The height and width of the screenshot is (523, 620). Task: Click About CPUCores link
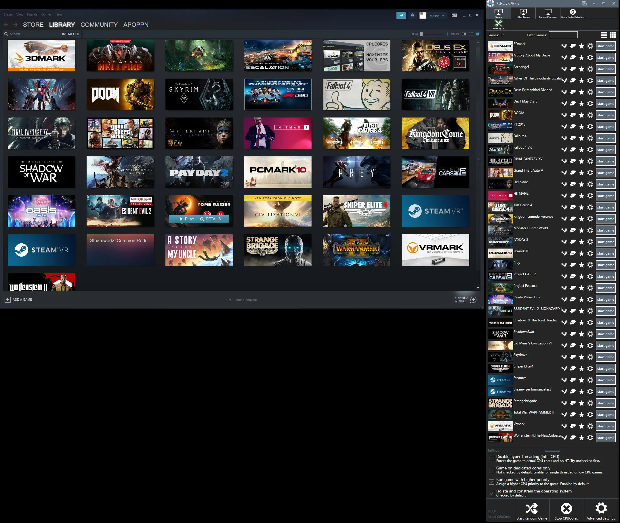[x=499, y=516]
